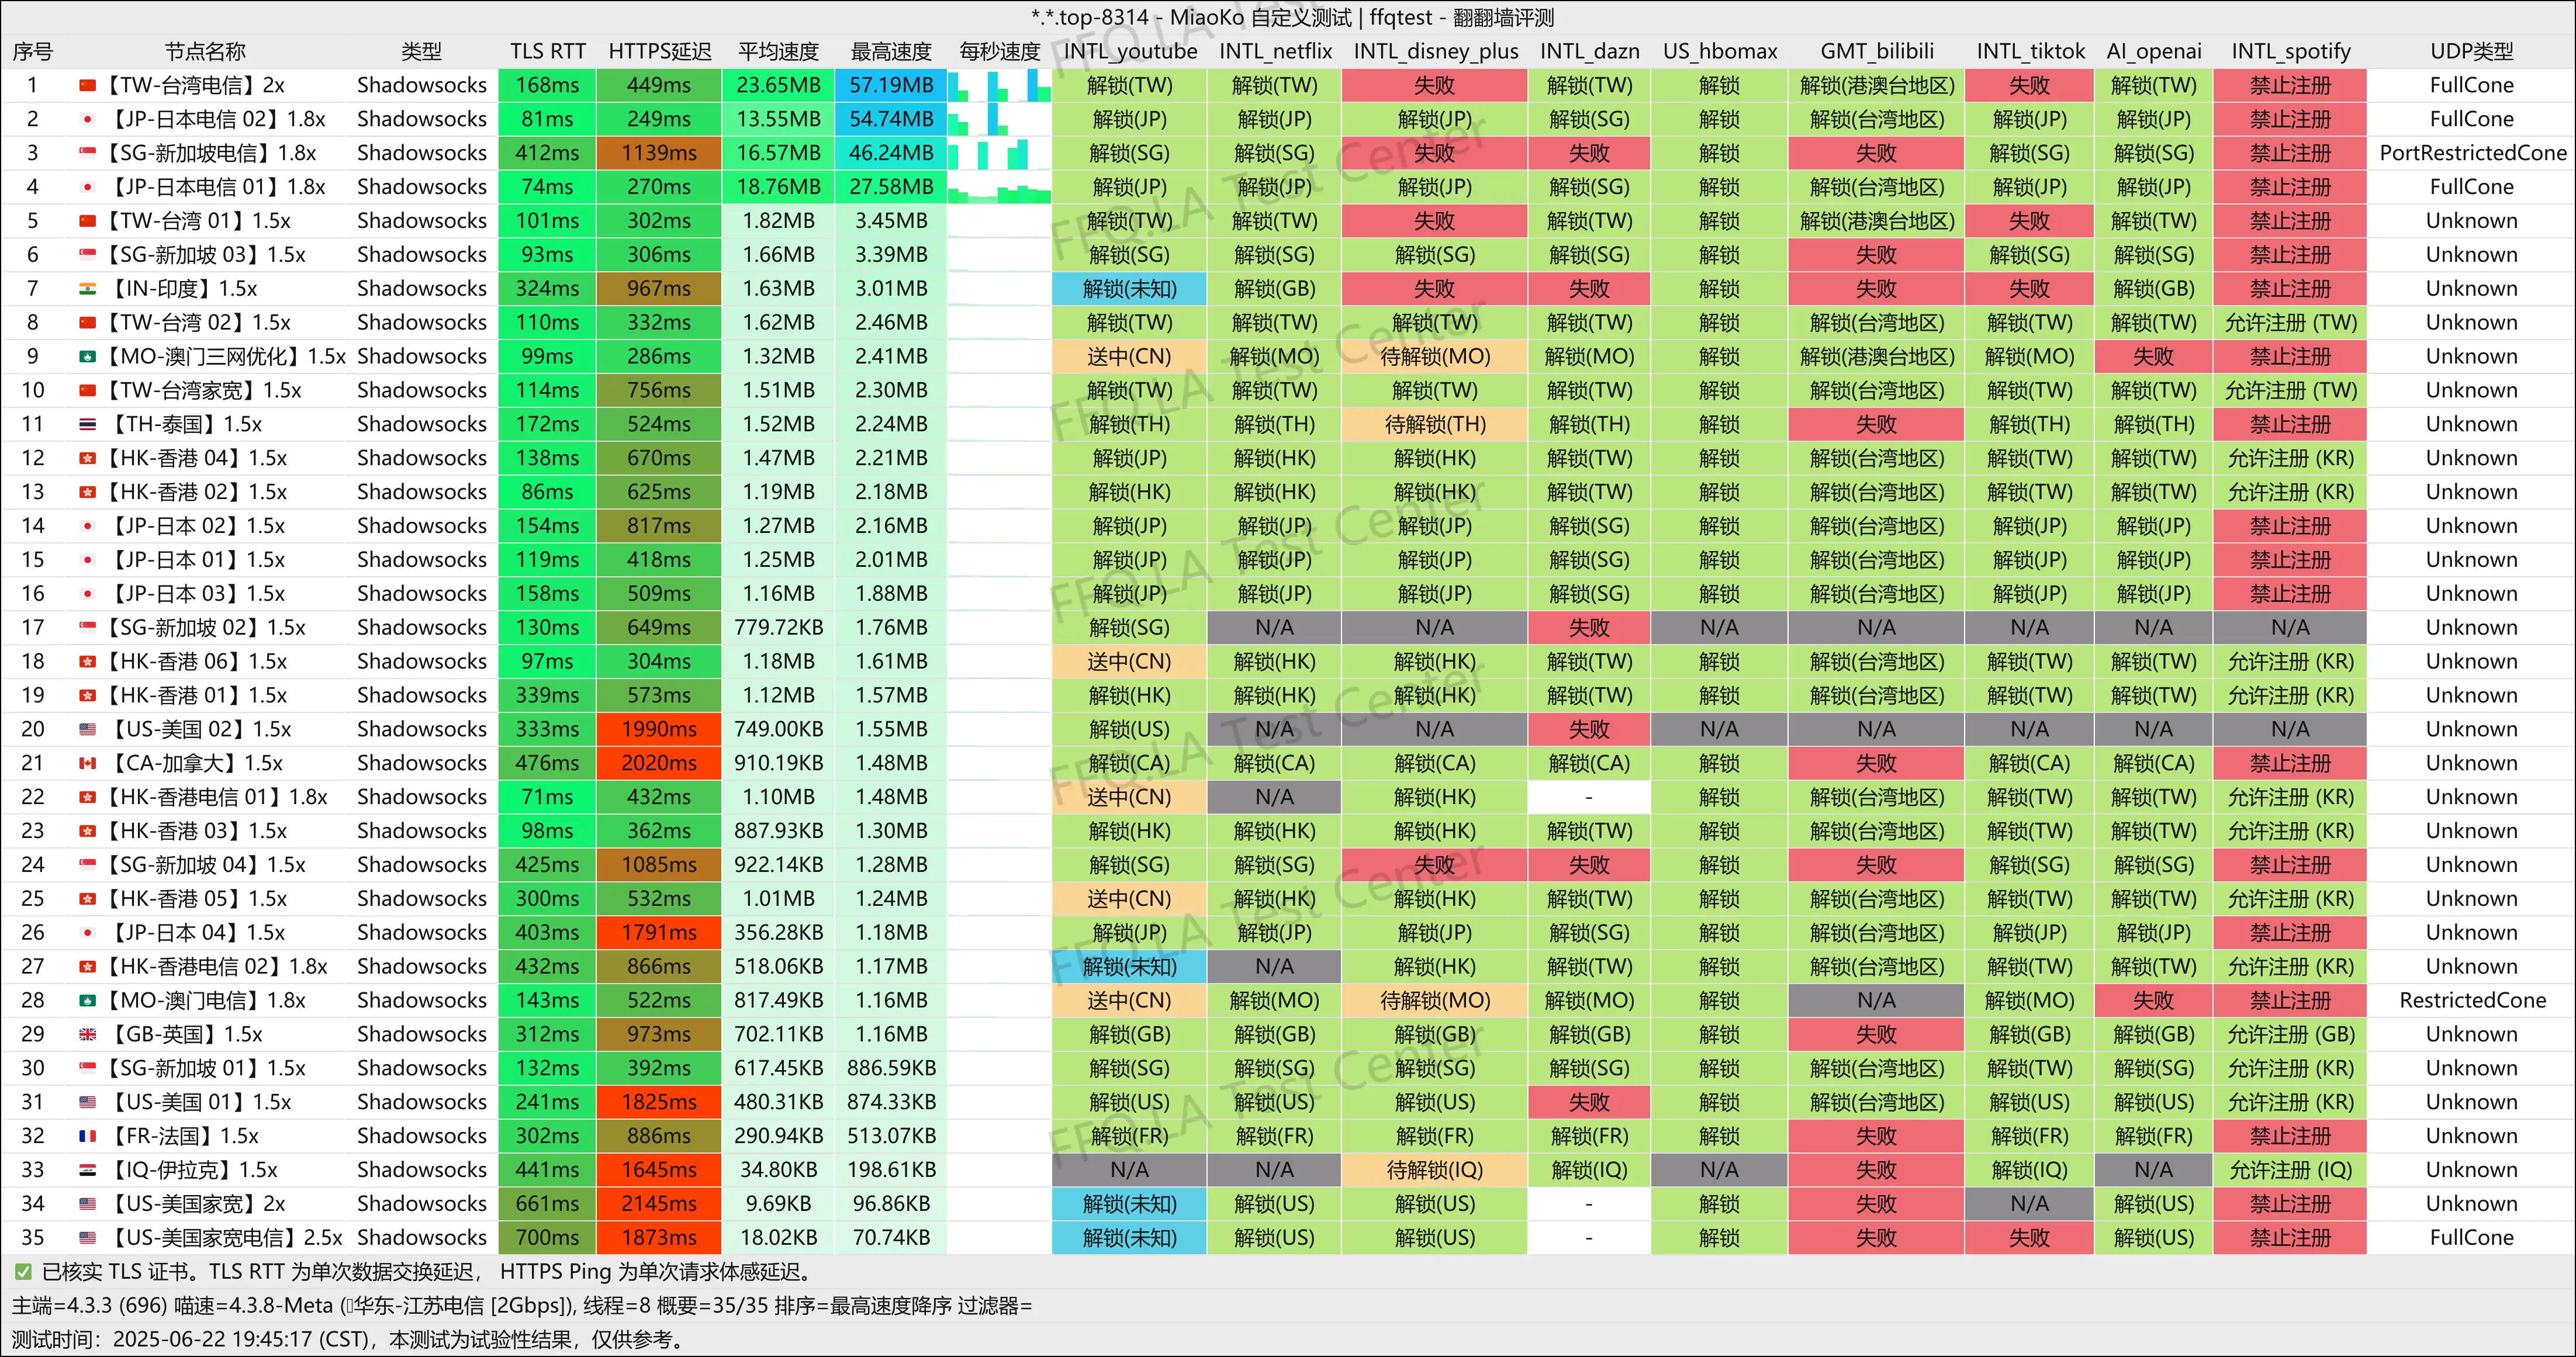This screenshot has width=2576, height=1357.
Task: Click the US flag beside US-美国家宽 2x
Action: click(x=87, y=1204)
